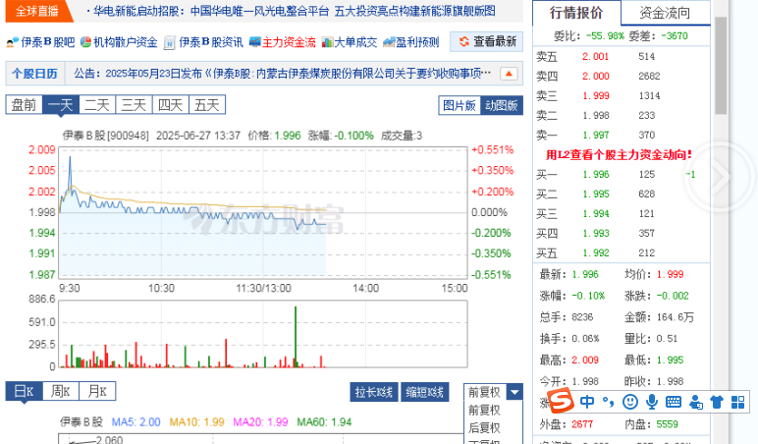Click 卖五 price 2.001
The height and width of the screenshot is (444, 758).
coord(595,57)
